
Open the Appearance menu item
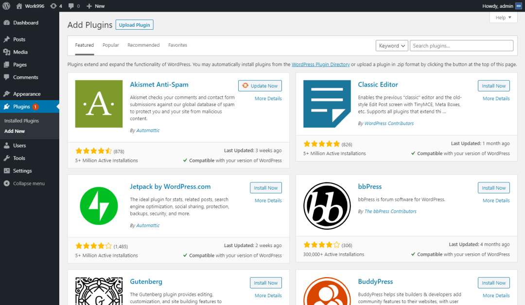tap(30, 94)
